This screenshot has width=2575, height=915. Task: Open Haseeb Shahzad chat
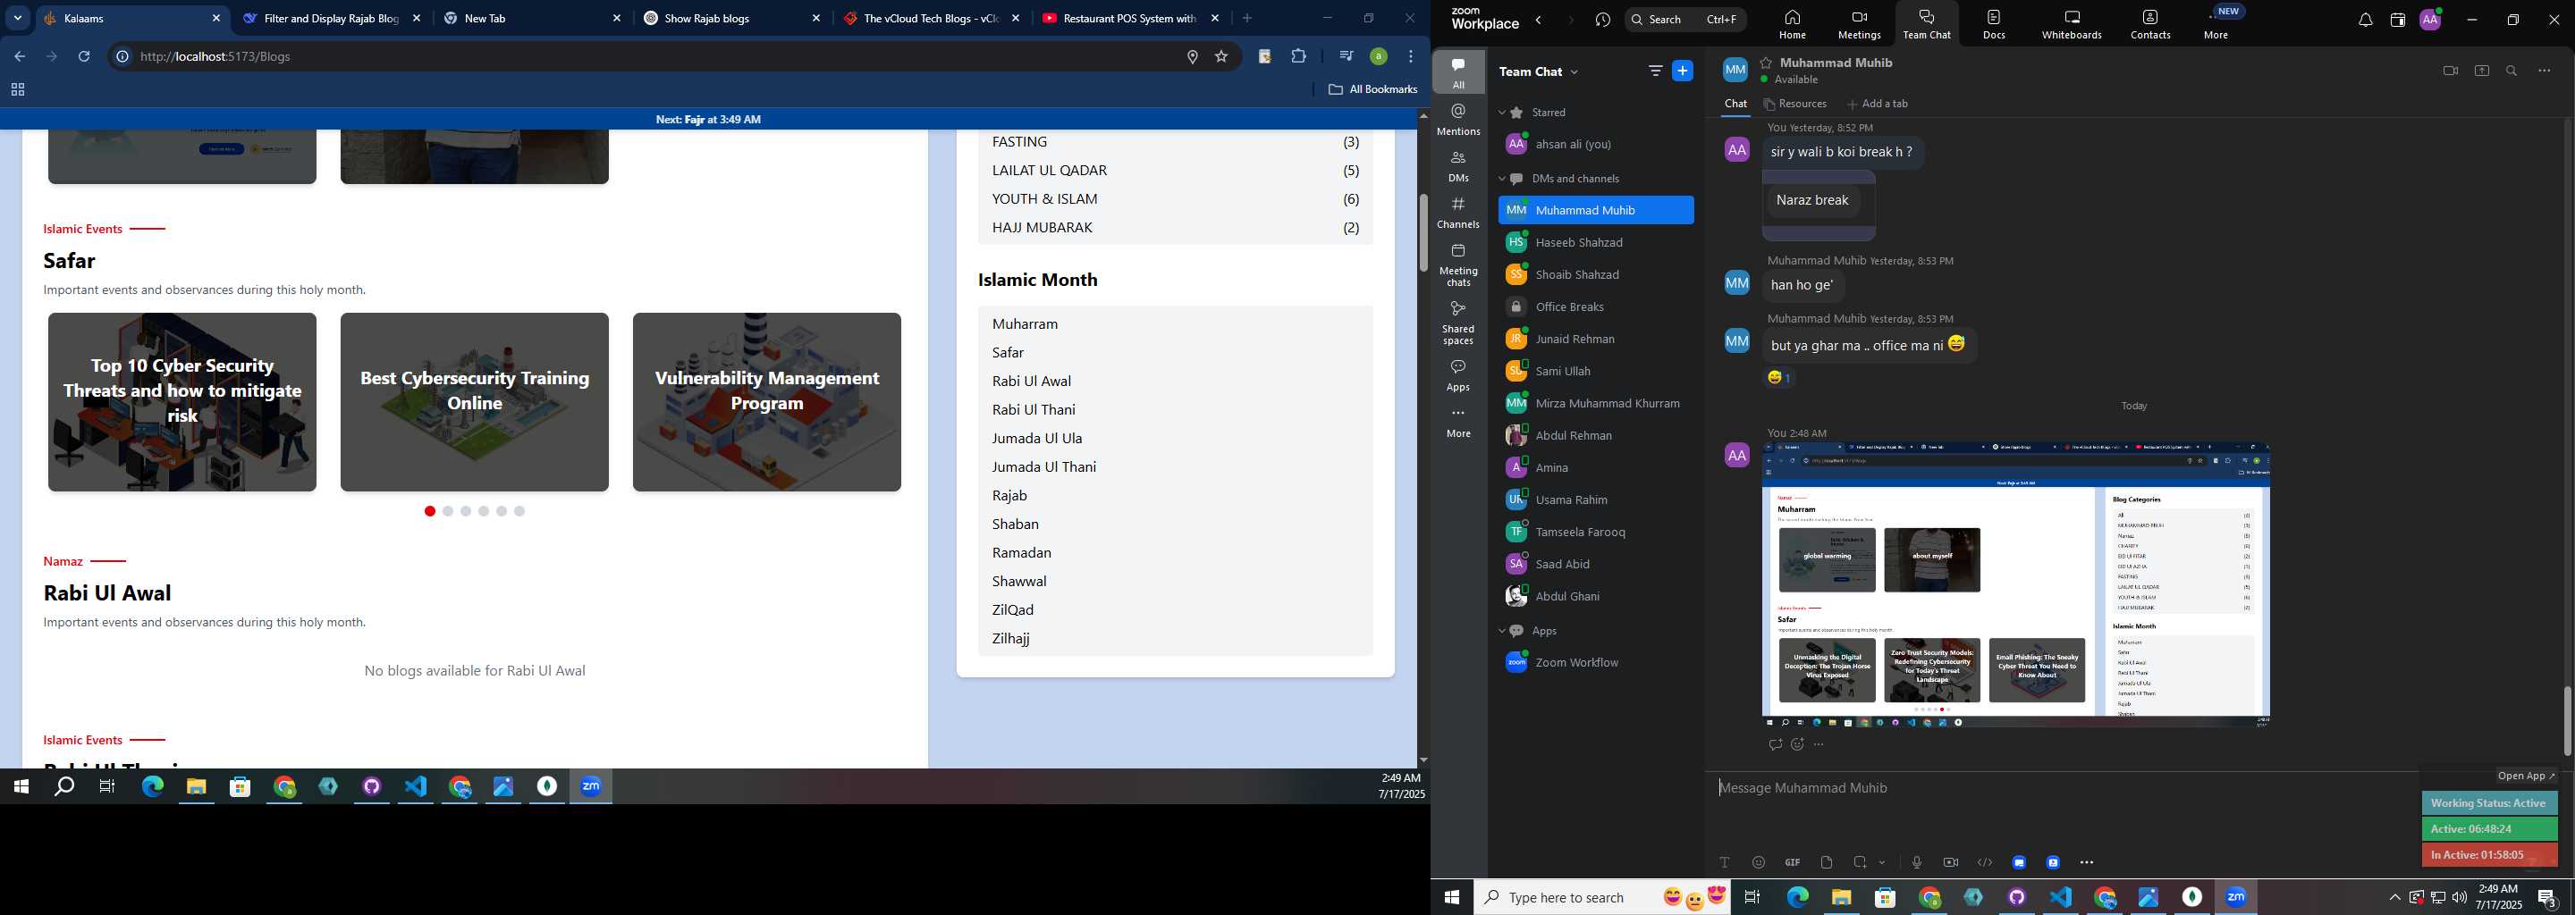[x=1596, y=243]
